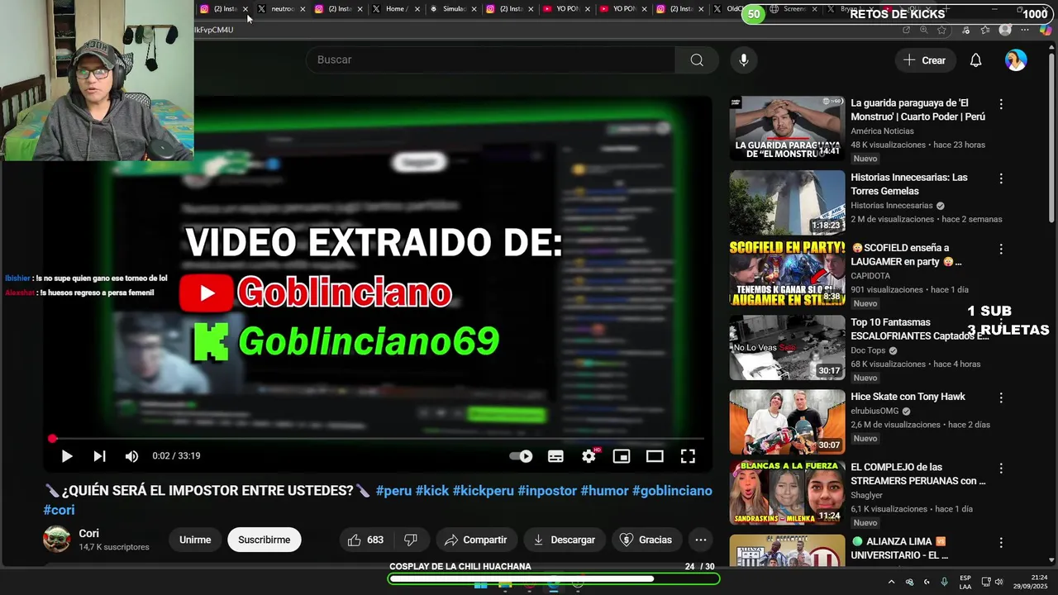This screenshot has width=1058, height=595.
Task: Open La guarida paraguaya video thumbnail
Action: 787,128
